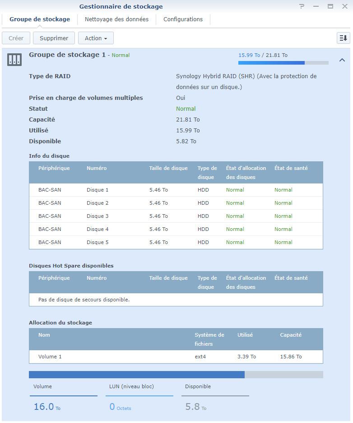Select the Groupe de stockage tab
Viewport: 353px width, 423px height.
click(x=40, y=19)
